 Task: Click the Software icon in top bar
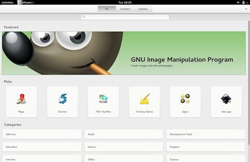20,2
